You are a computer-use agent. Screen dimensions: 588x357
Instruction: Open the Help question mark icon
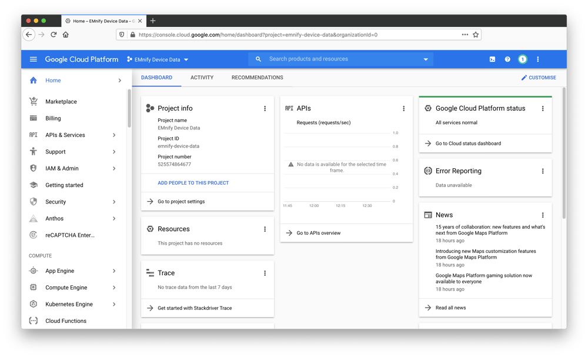(507, 59)
